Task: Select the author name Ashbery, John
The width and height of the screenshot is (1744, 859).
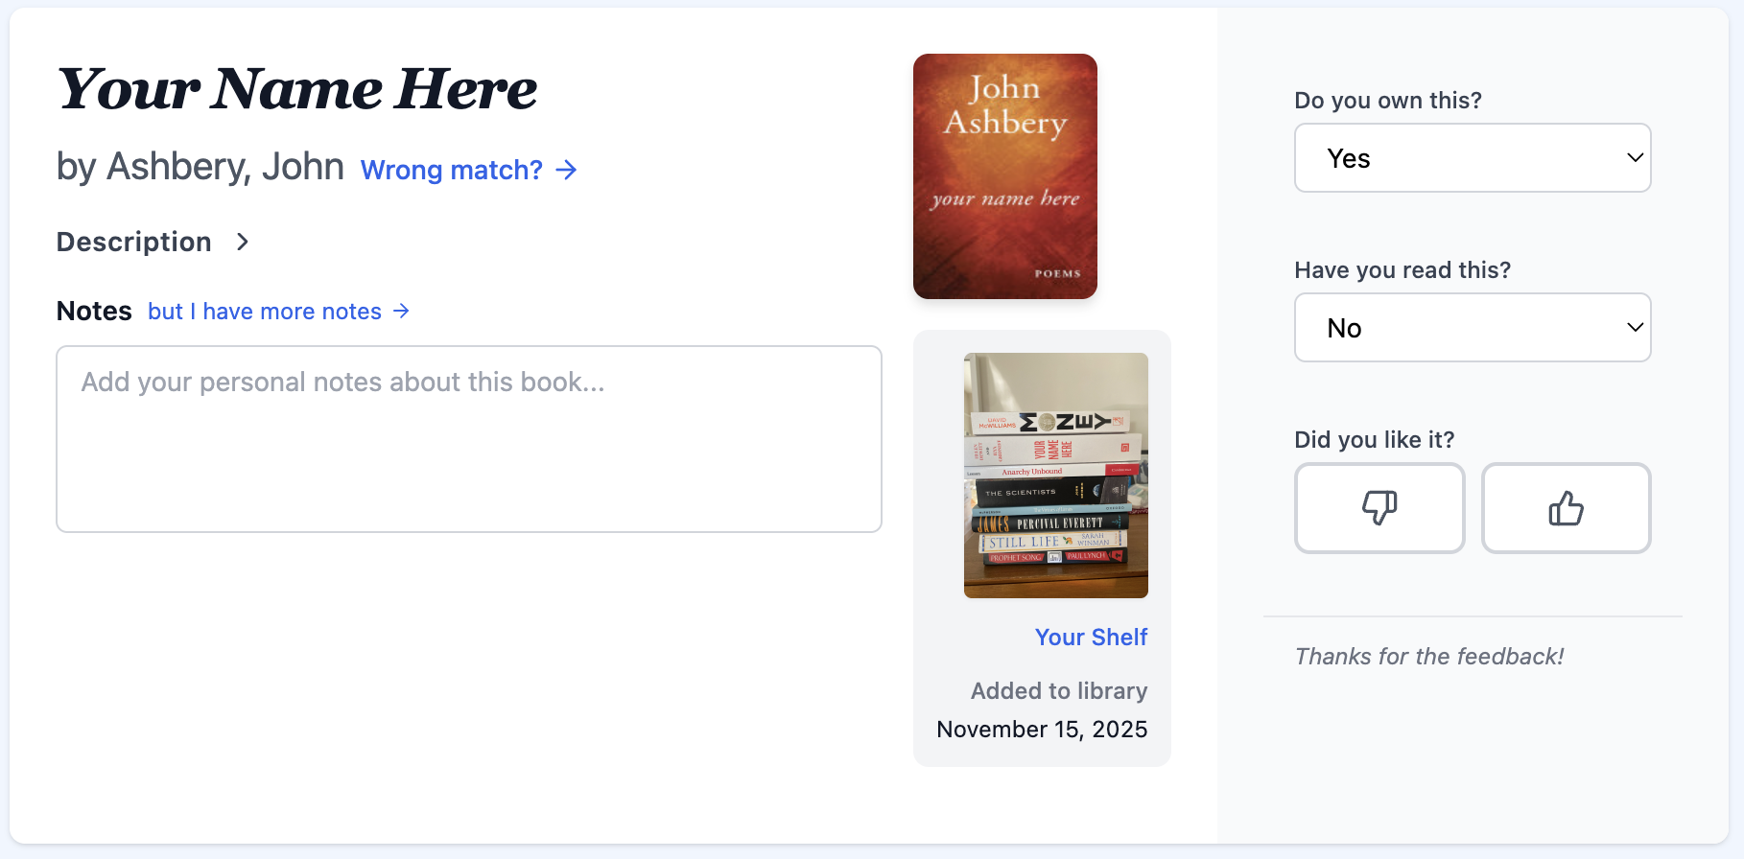Action: click(x=225, y=166)
